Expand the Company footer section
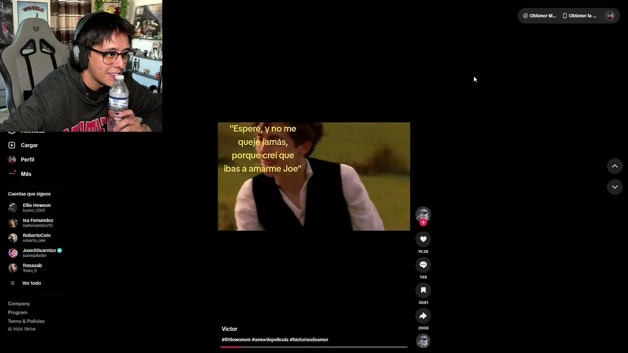Image resolution: width=628 pixels, height=353 pixels. [x=19, y=303]
